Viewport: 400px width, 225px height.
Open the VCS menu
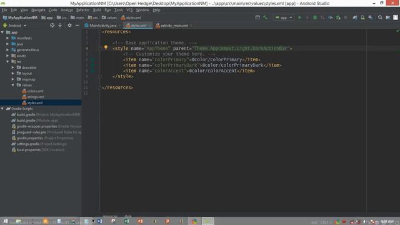point(129,10)
